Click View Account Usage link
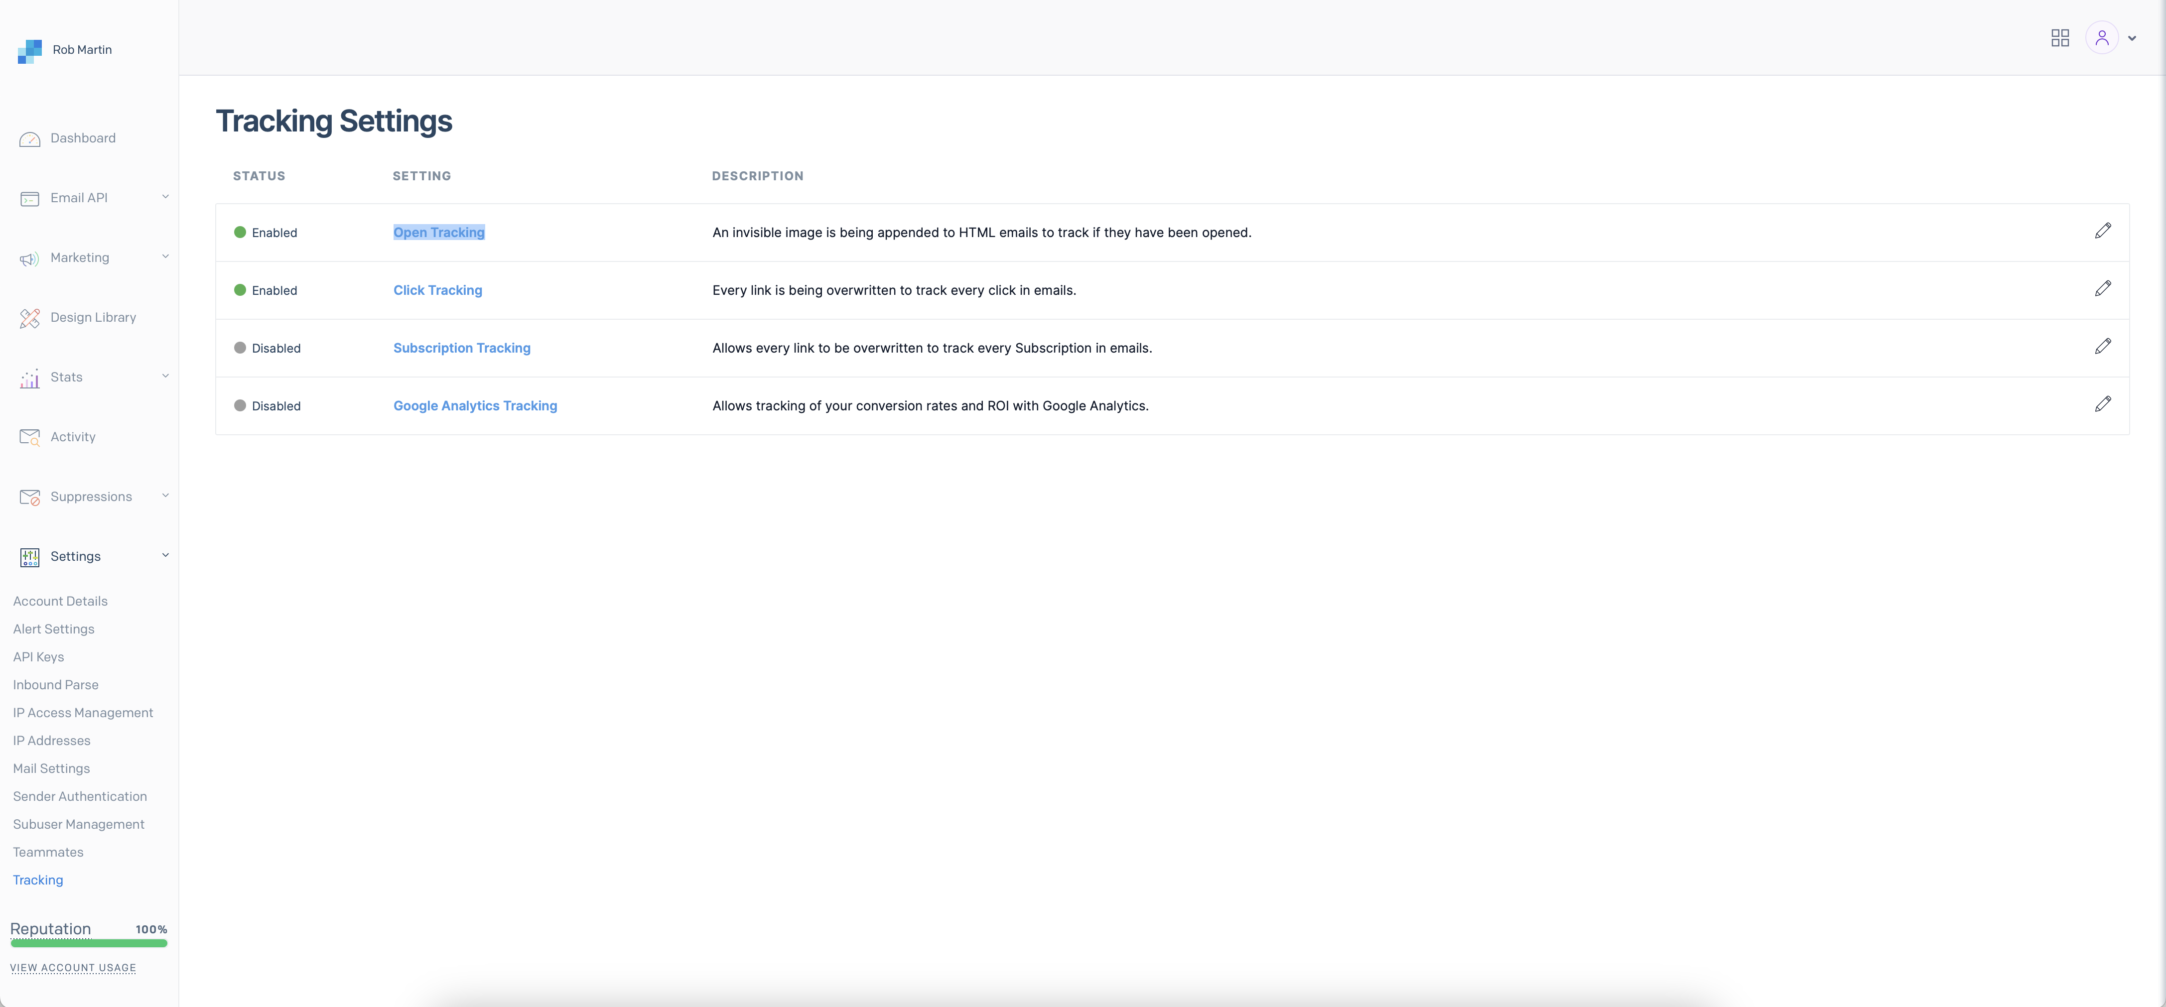 pos(73,968)
